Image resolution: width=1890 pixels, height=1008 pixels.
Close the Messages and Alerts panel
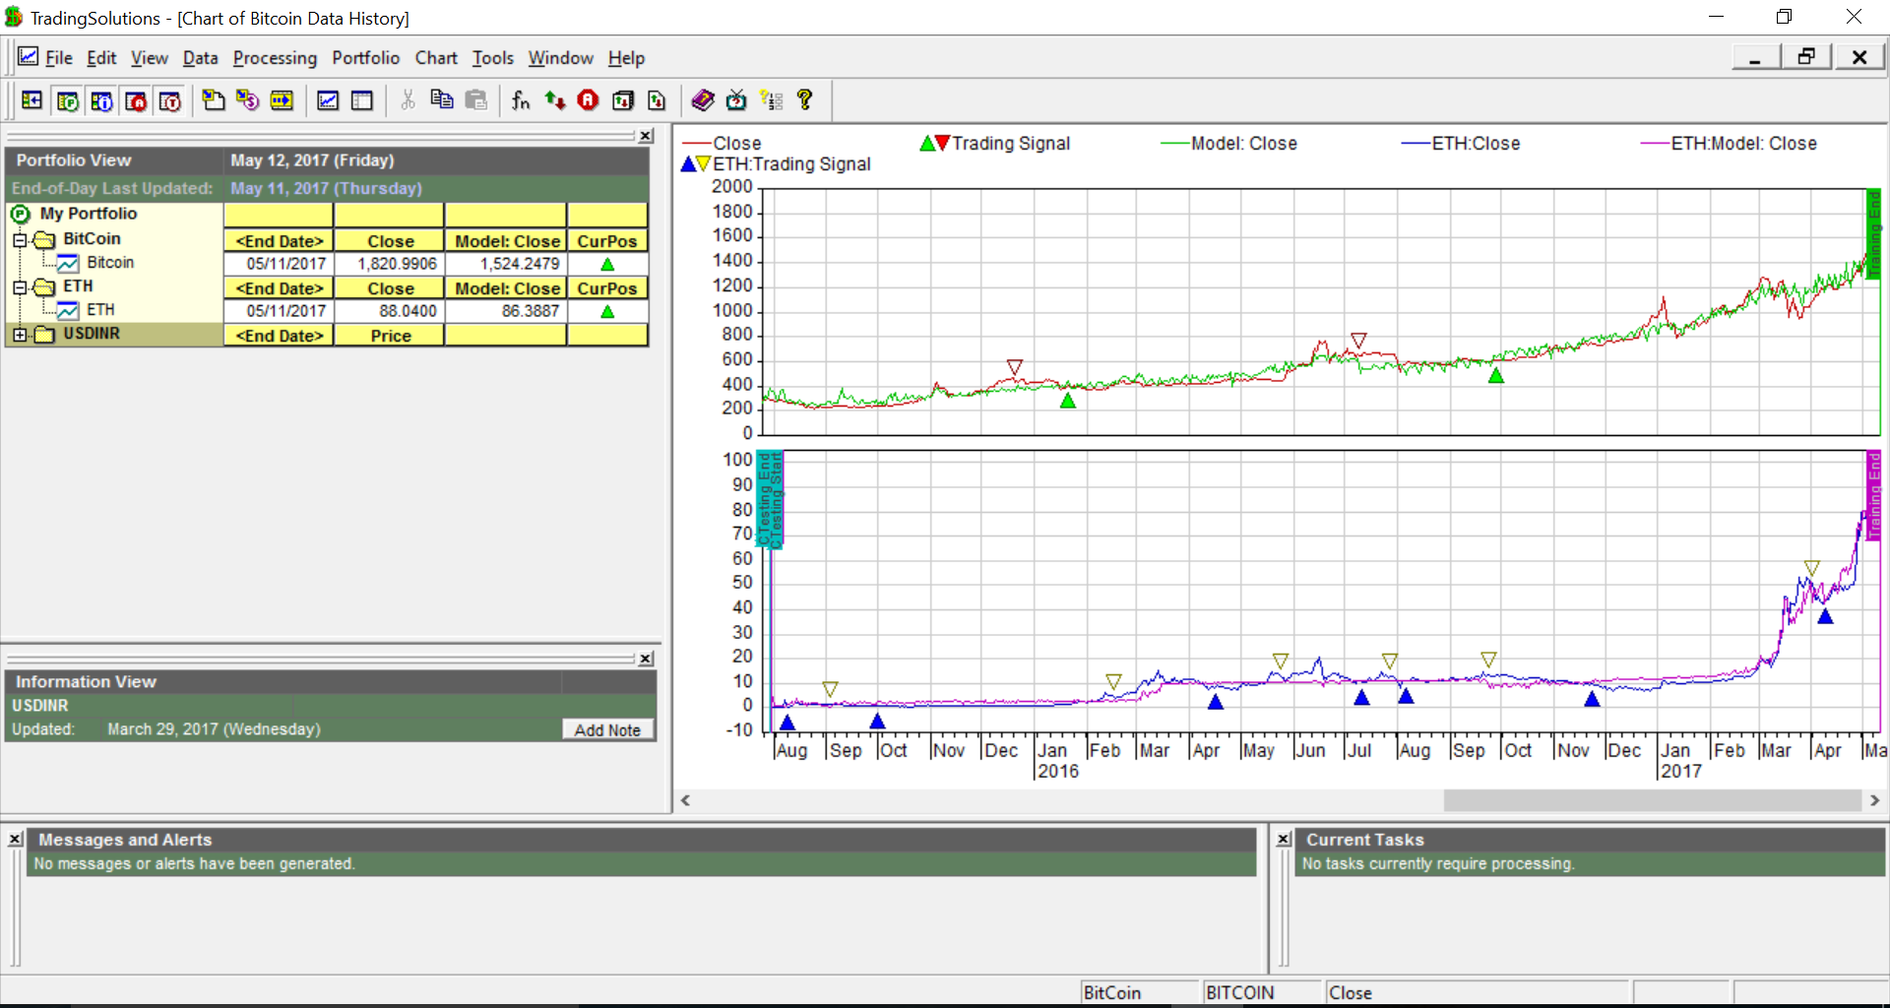pyautogui.click(x=16, y=839)
